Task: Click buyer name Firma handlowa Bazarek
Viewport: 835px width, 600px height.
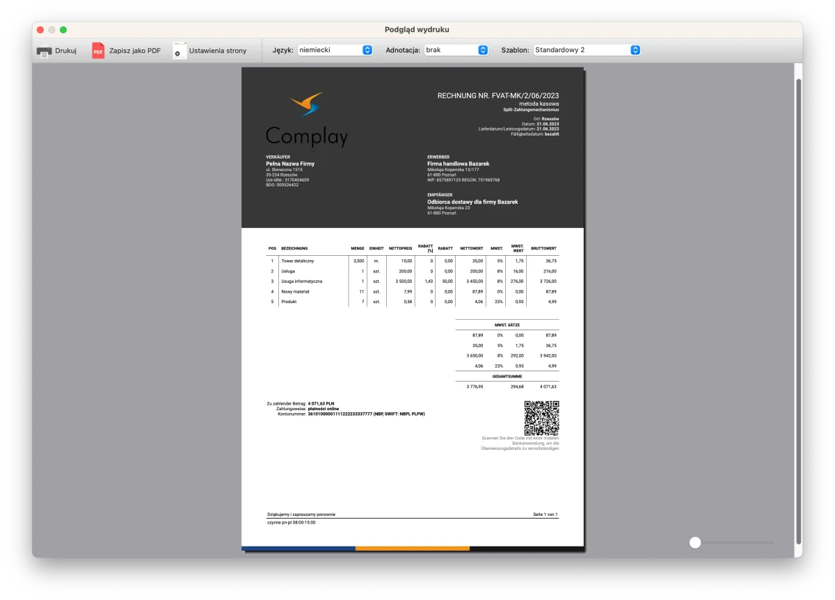Action: point(458,164)
